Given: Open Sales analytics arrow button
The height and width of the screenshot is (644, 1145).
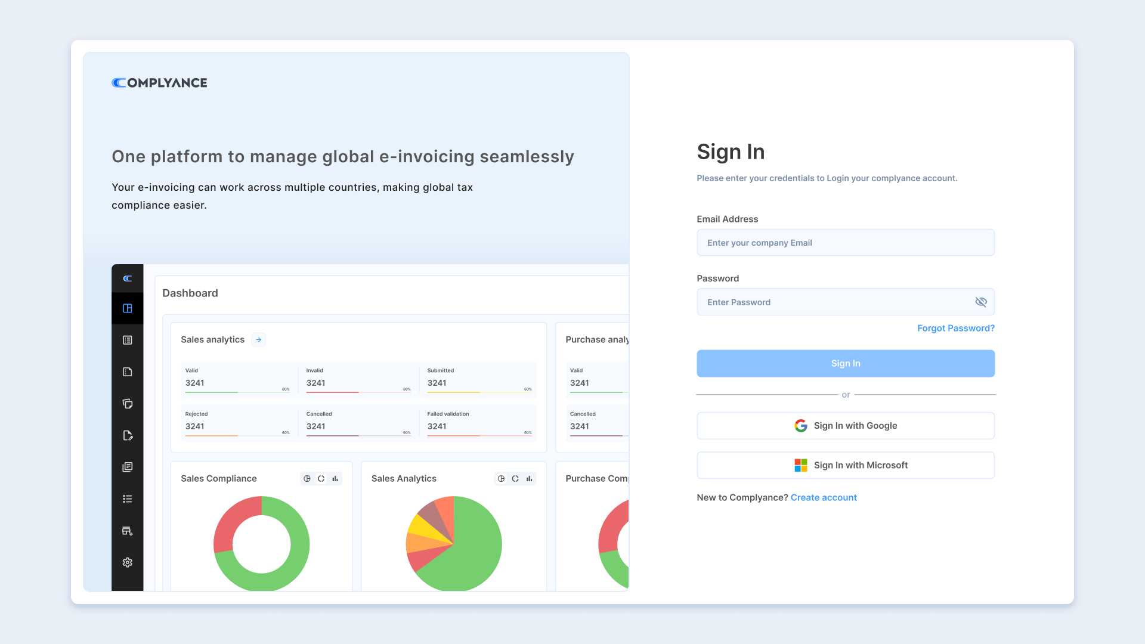Looking at the screenshot, I should coord(259,340).
